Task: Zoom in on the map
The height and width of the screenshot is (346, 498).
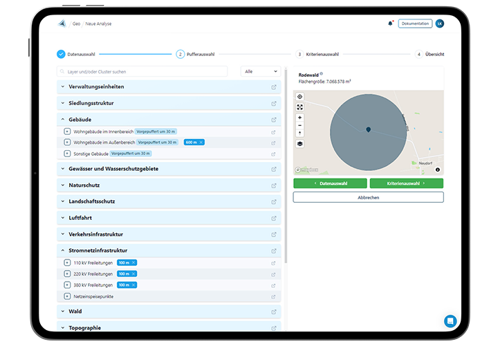Action: 300,118
